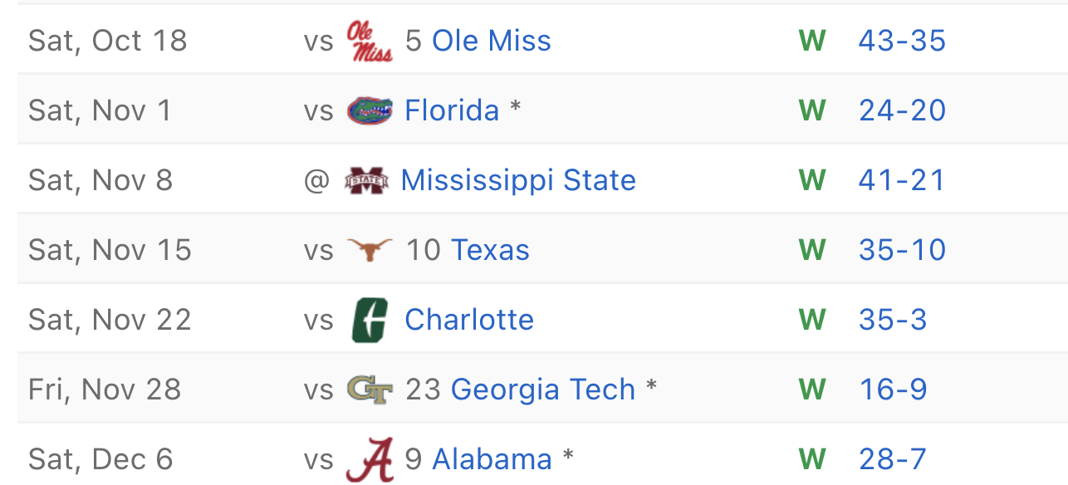
Task: Open the Georgia Tech team link
Action: pos(543,389)
